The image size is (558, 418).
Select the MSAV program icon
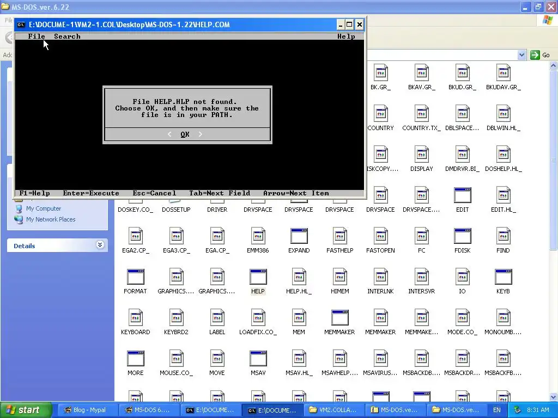(258, 359)
